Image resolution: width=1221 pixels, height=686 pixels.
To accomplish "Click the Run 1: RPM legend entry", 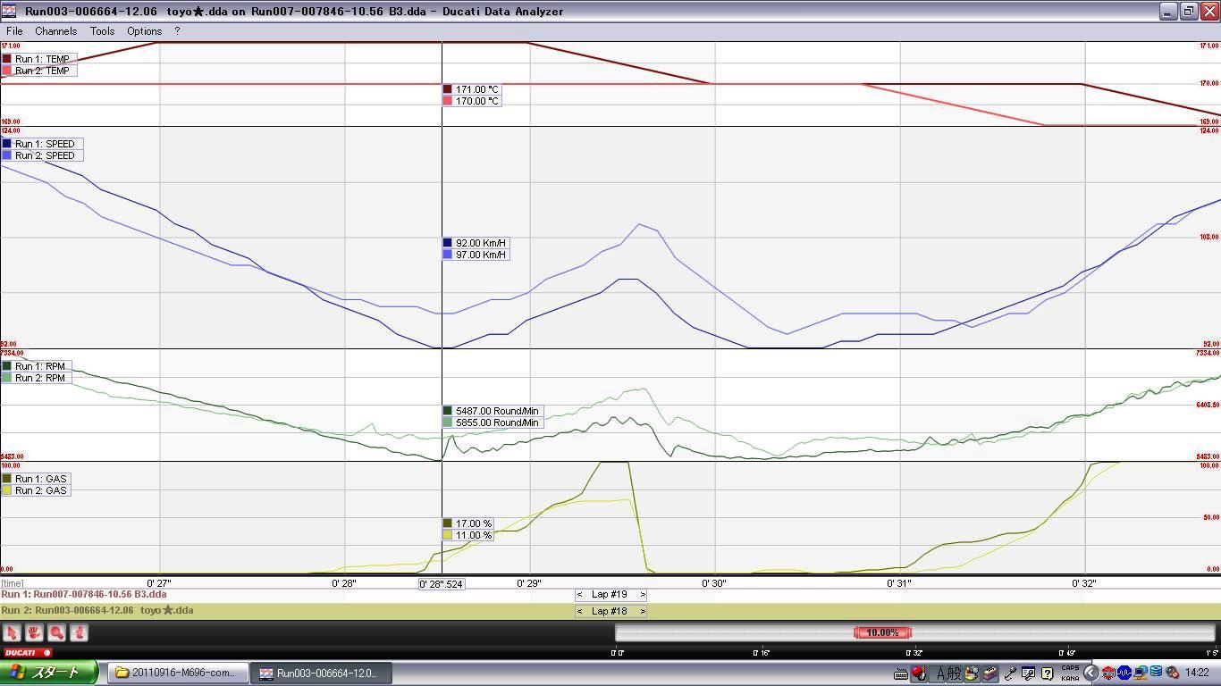I will pos(37,366).
